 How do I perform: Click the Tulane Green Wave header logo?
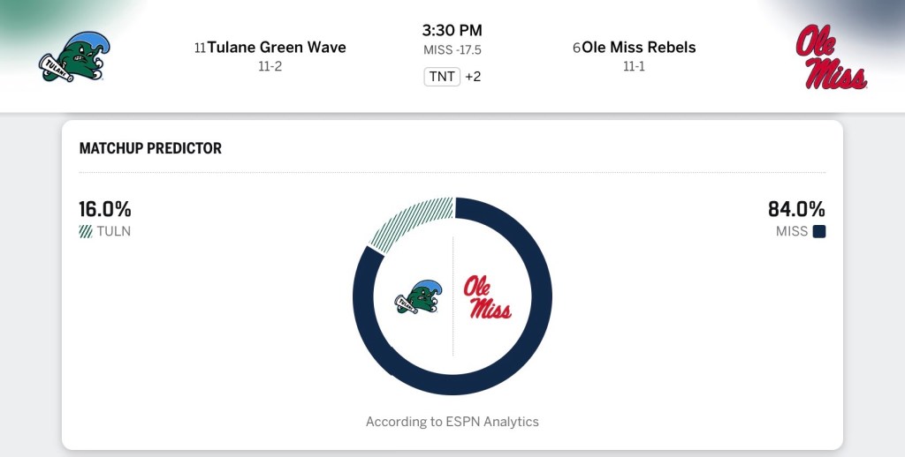point(72,58)
